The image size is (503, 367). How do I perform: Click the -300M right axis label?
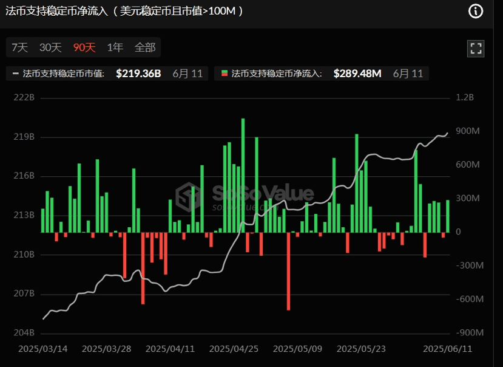pyautogui.click(x=470, y=266)
